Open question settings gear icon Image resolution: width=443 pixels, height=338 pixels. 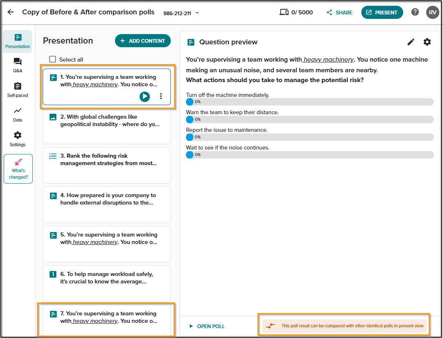pos(427,42)
